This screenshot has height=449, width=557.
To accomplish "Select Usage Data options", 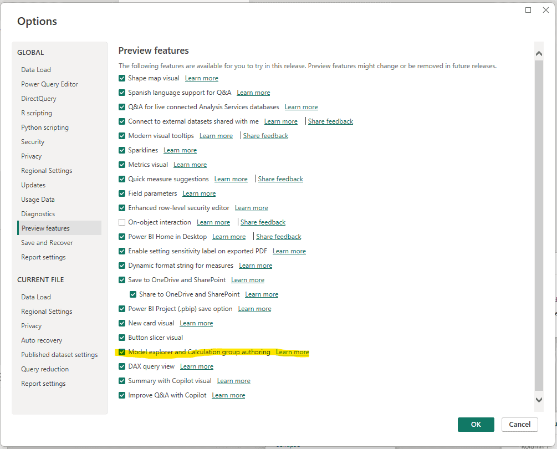I will coord(38,200).
